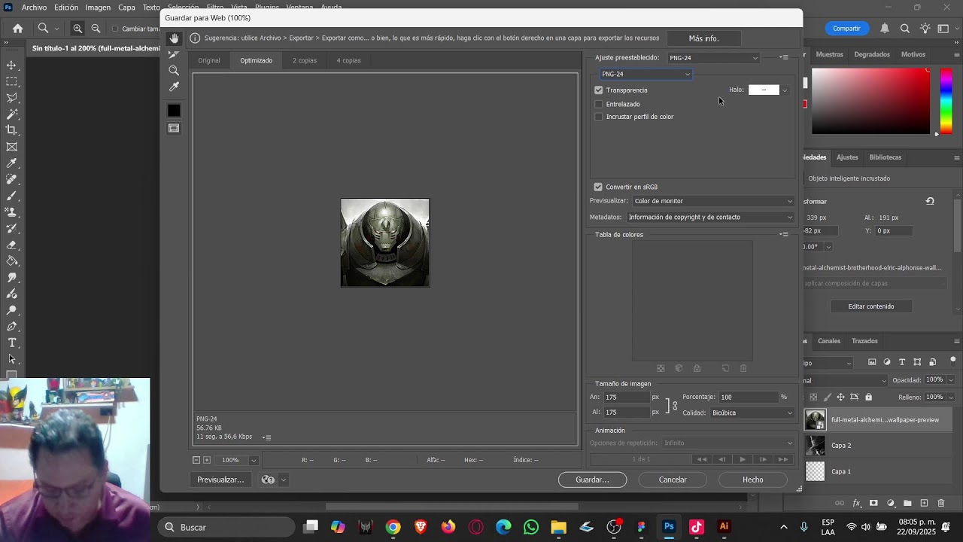Select the Eraser tool
The width and height of the screenshot is (963, 542).
pos(11,245)
